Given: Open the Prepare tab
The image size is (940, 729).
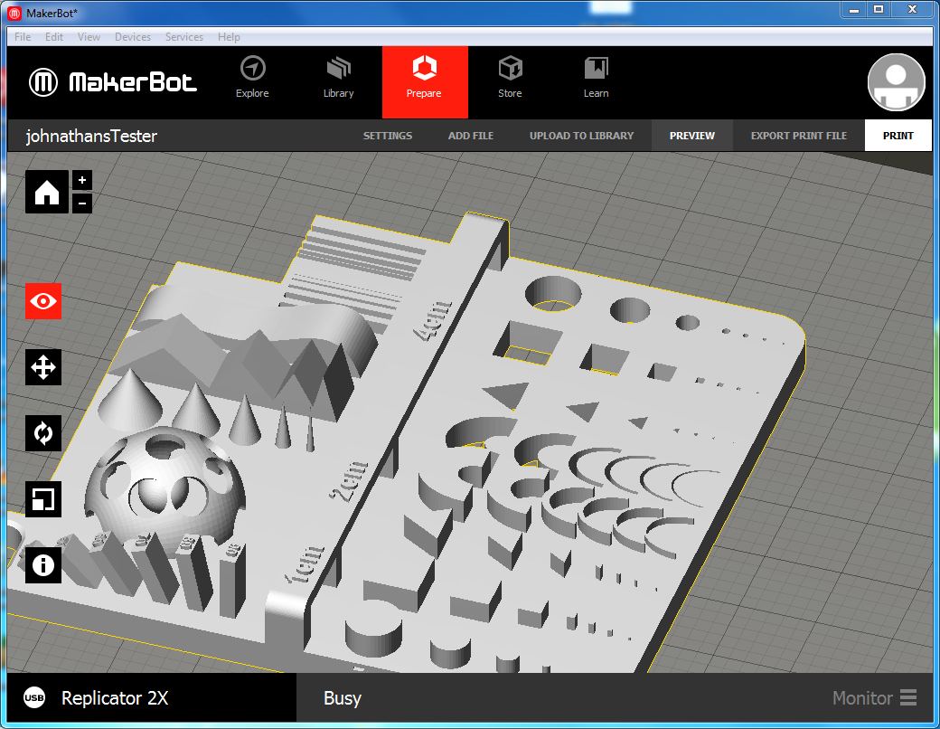Looking at the screenshot, I should 425,82.
